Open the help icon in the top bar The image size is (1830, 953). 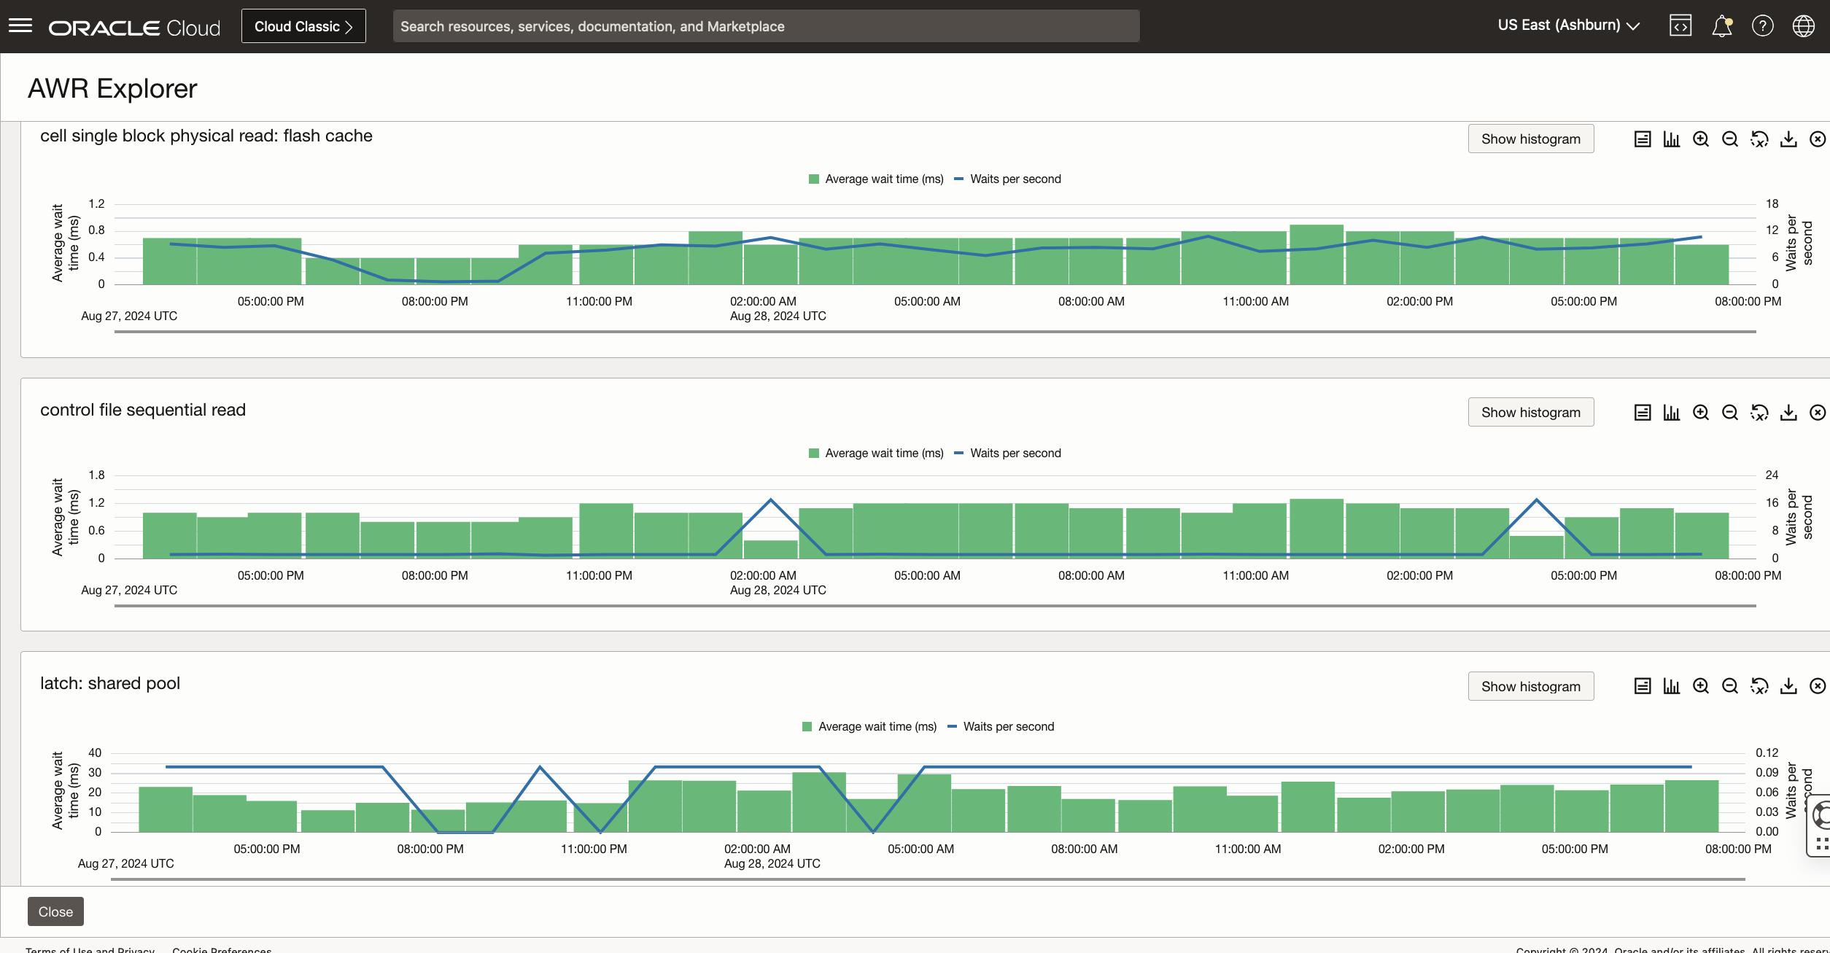tap(1763, 26)
